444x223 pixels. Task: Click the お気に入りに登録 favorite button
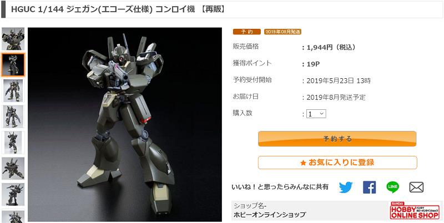pos(337,163)
